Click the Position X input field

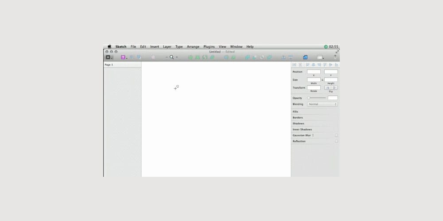[x=314, y=72]
